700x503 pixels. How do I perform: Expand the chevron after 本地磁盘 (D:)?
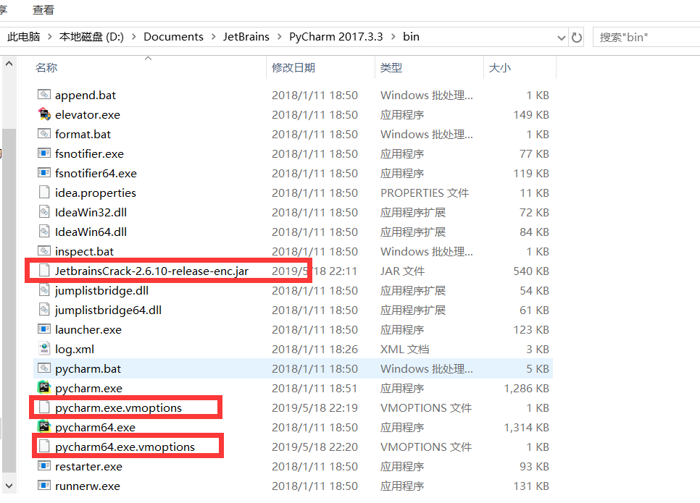point(133,37)
